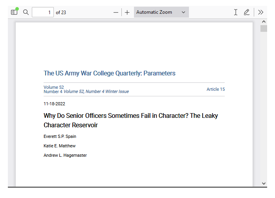Follow the Volume 52 link
Viewport: 275px width, 198px height.
(54, 87)
